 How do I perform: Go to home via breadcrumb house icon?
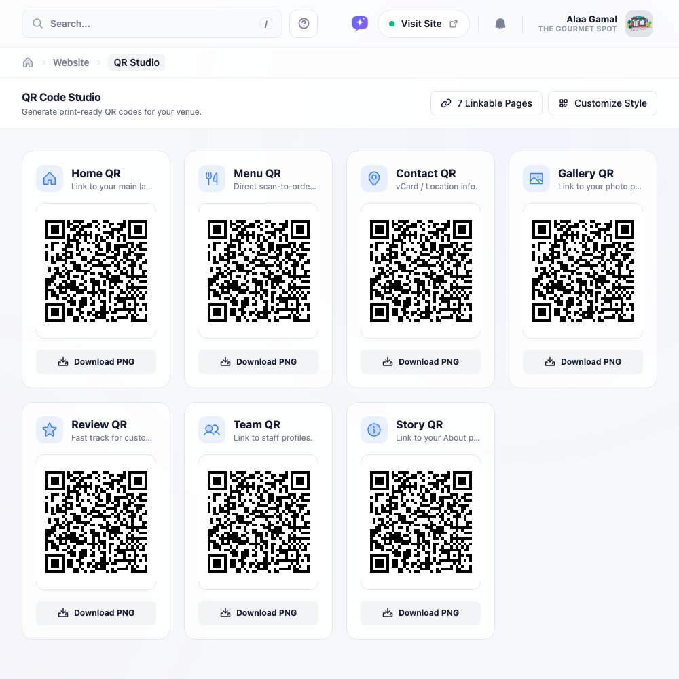click(28, 62)
